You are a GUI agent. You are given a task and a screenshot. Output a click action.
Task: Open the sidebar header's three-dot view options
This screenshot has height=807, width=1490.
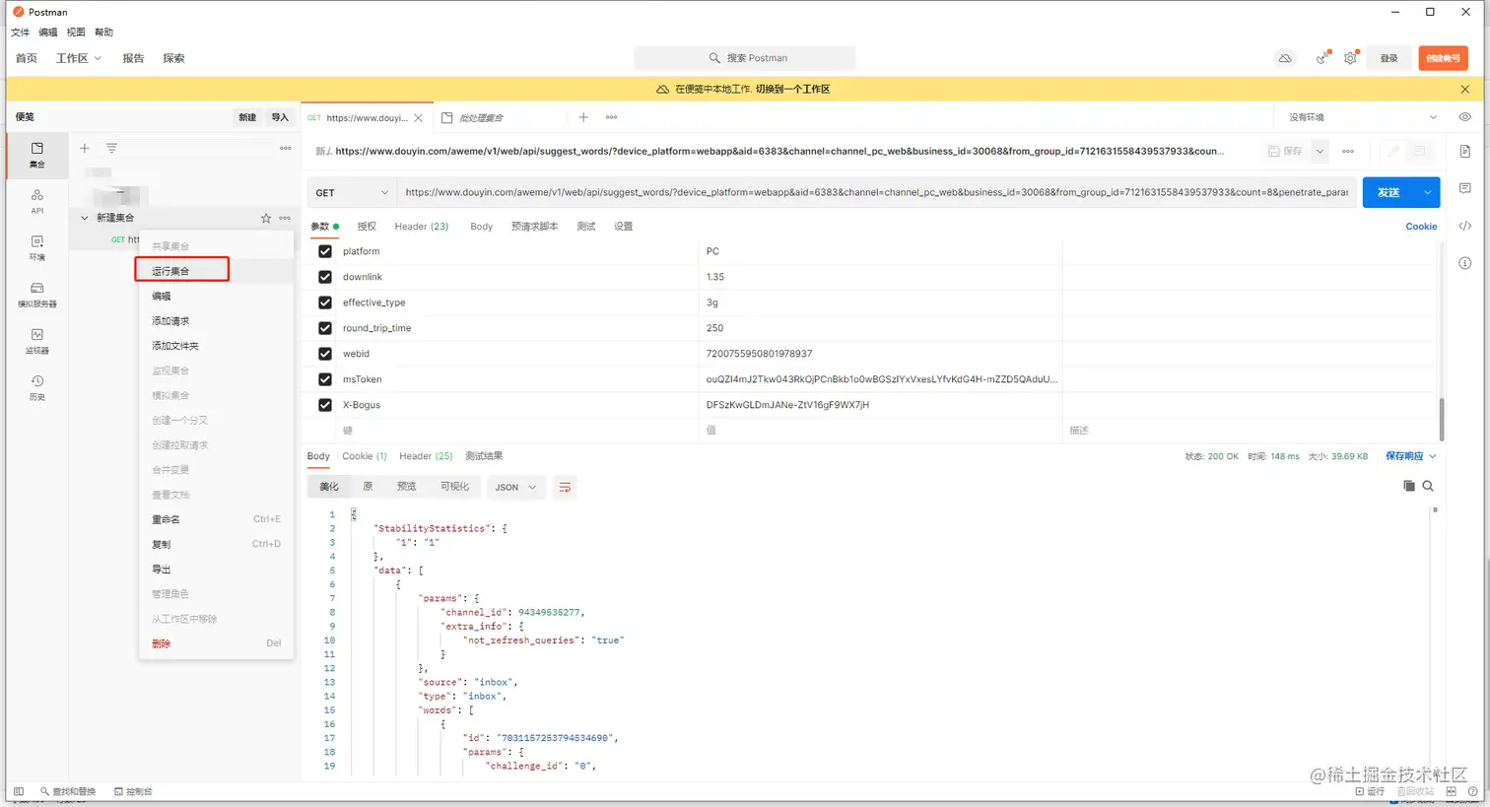pos(286,148)
